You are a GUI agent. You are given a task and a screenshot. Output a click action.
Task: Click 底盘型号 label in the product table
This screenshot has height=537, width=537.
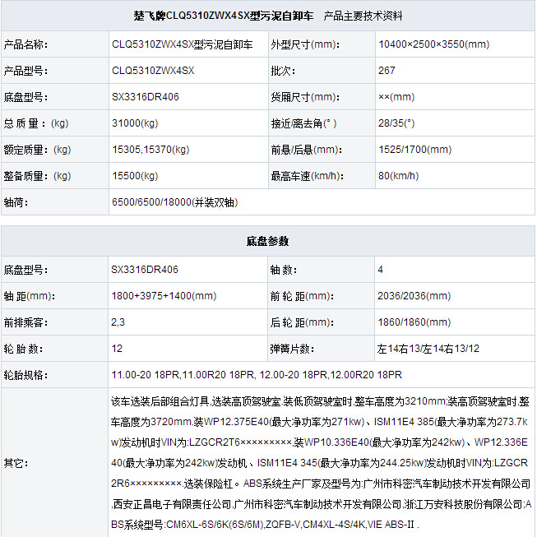[25, 97]
